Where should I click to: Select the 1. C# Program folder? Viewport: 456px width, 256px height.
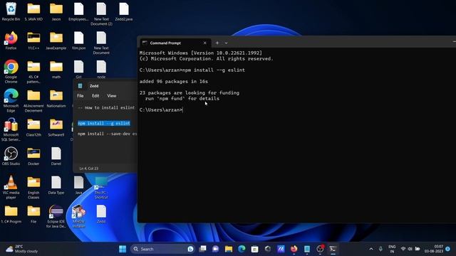point(11,214)
